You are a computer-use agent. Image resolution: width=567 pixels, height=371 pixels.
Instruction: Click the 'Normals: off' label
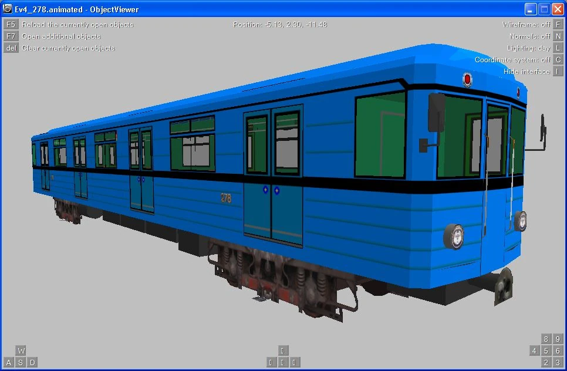(530, 36)
